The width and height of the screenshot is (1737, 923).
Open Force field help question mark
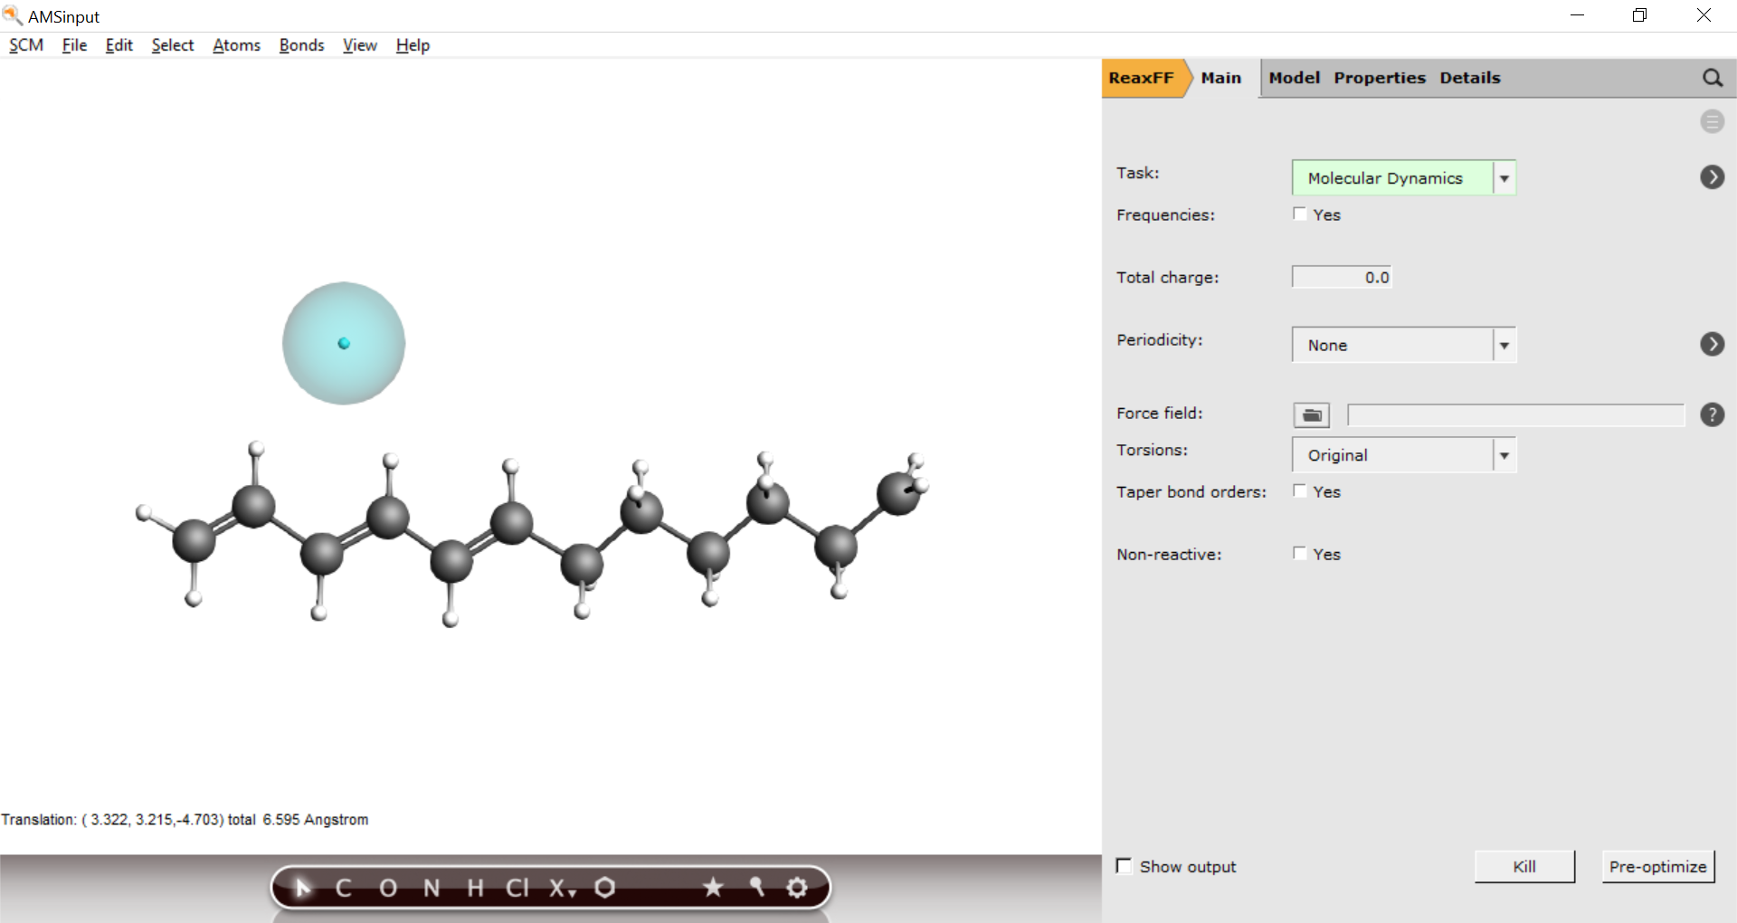click(x=1712, y=414)
